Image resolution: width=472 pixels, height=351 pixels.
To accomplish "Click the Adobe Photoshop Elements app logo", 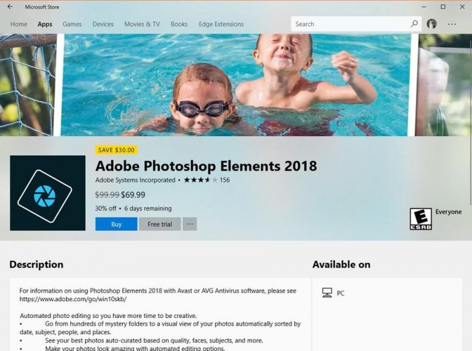I will click(48, 193).
